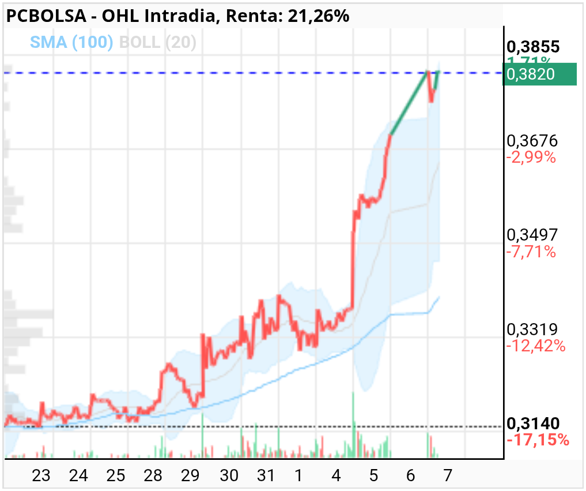Click date label 23 on time axis

[41, 475]
